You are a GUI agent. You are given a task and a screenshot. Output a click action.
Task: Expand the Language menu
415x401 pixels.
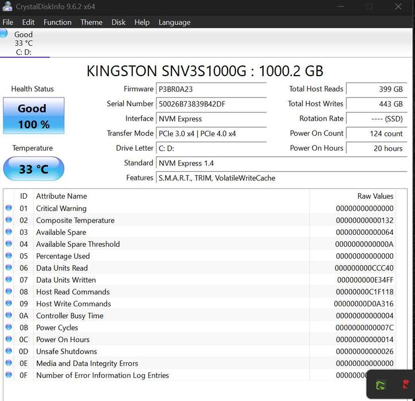(174, 22)
